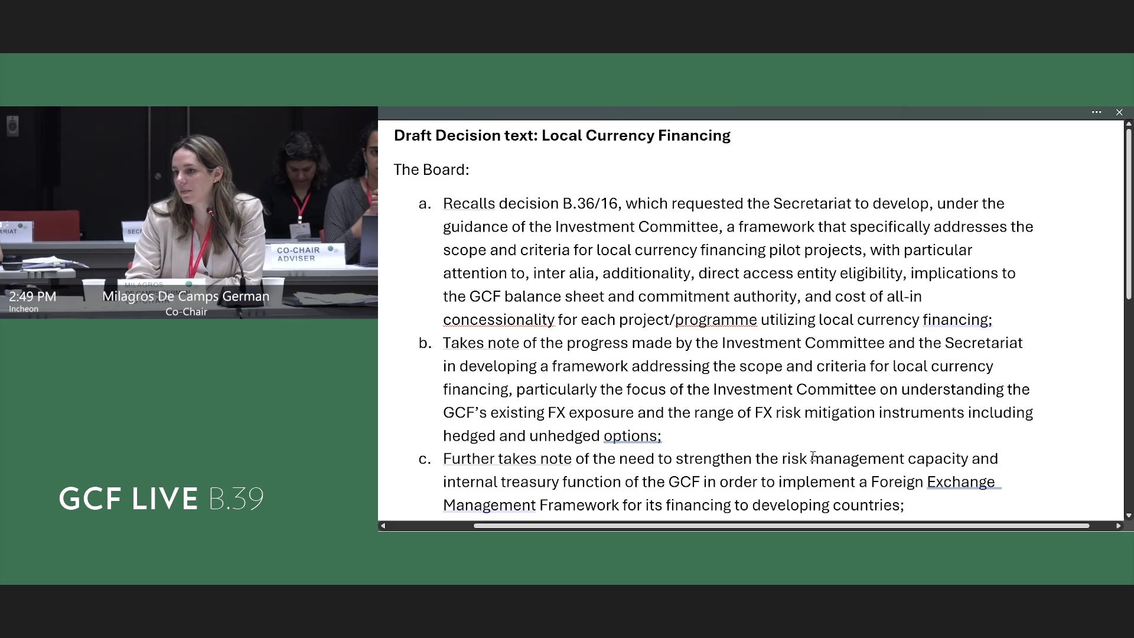1134x638 pixels.
Task: Select the speaker video feed
Action: point(189,213)
